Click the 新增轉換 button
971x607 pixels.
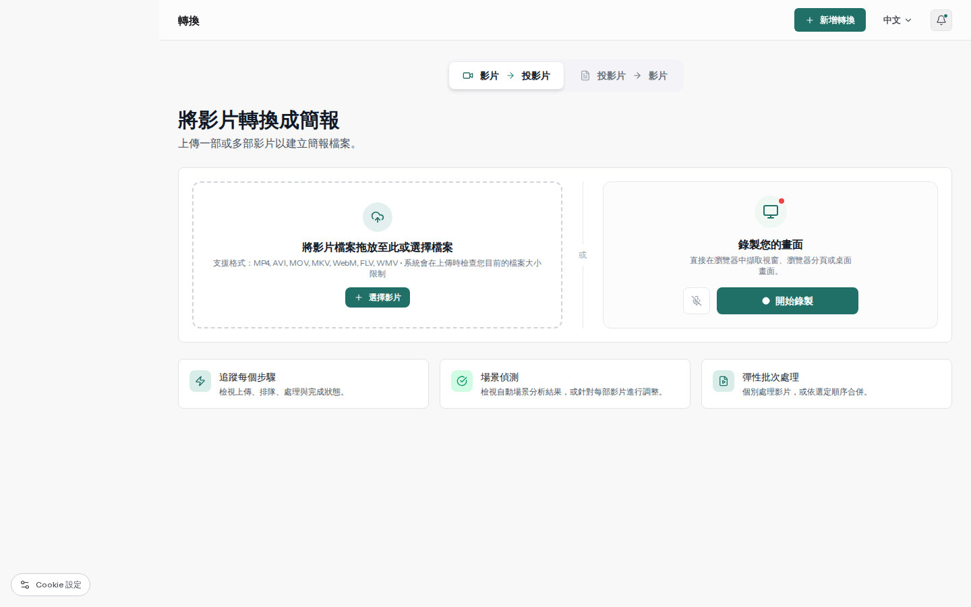pyautogui.click(x=830, y=20)
